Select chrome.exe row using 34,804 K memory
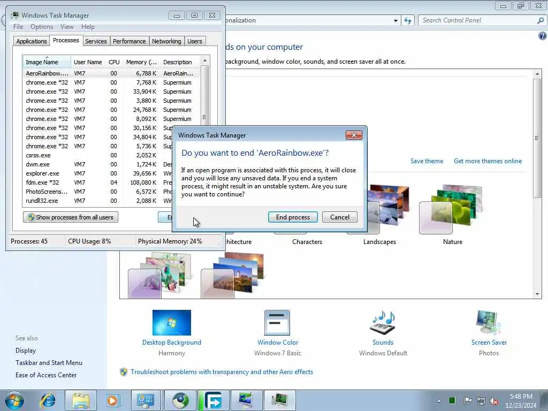The height and width of the screenshot is (411, 548). [x=98, y=137]
